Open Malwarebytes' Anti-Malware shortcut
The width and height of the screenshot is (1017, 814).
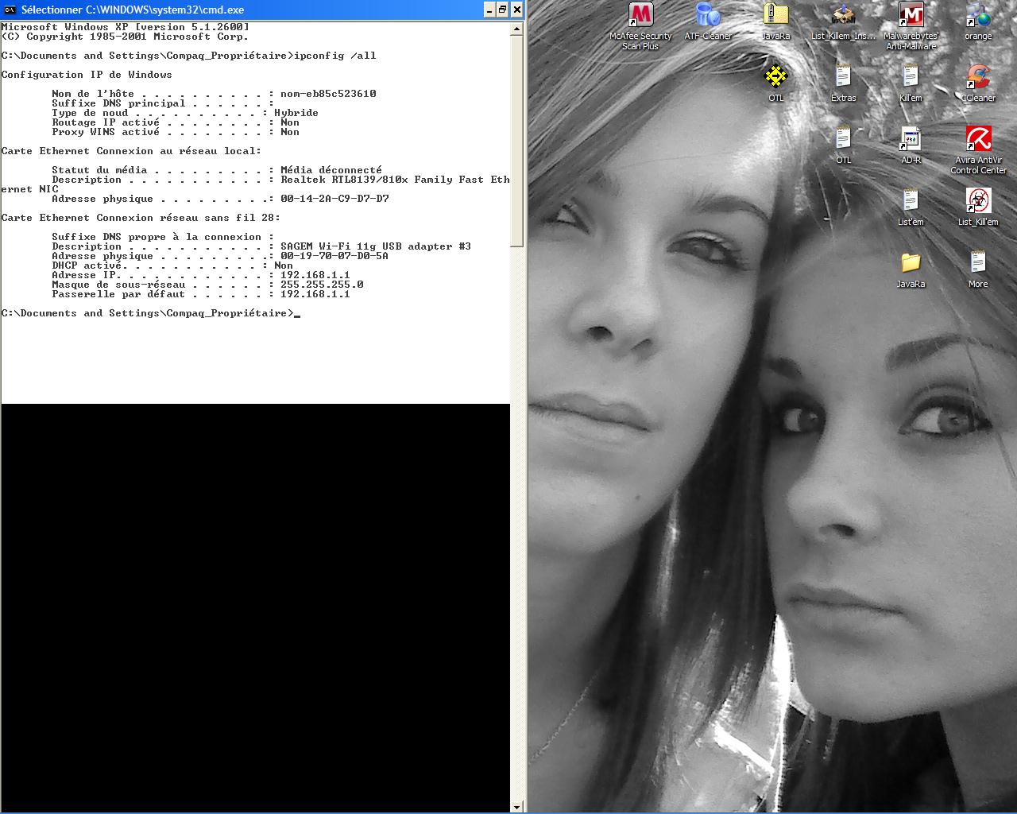point(911,16)
